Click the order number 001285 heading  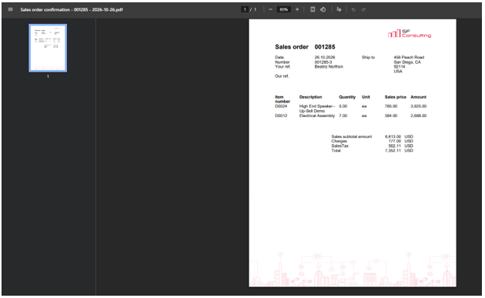coord(325,47)
